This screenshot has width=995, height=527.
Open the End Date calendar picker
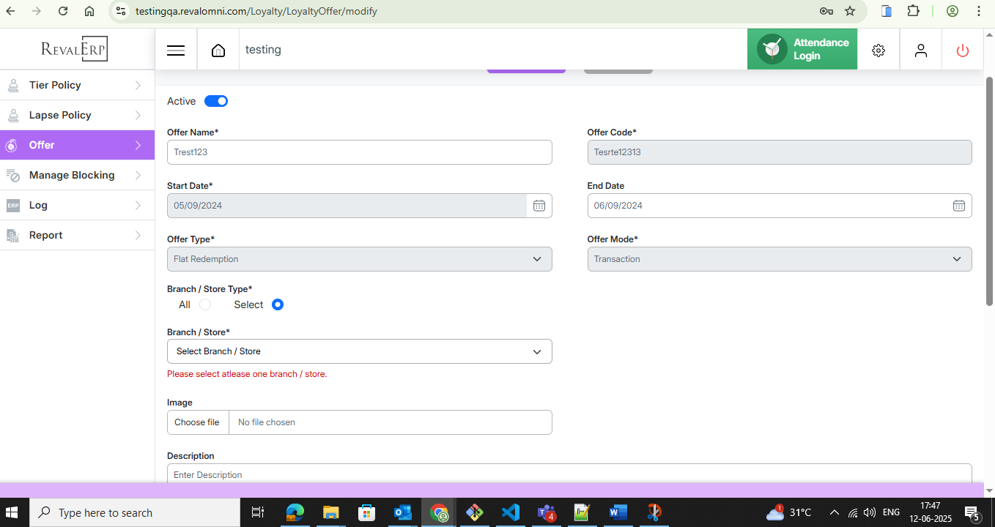[958, 206]
